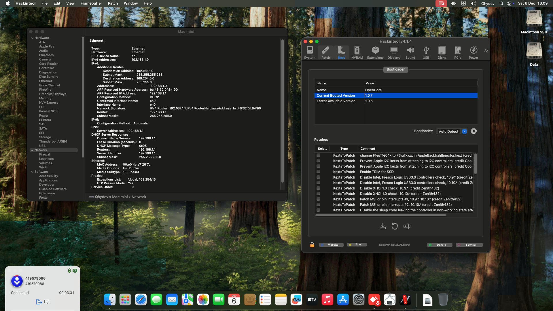553x311 pixels.
Task: Click the orange lock icon in Hackintool footer
Action: [x=312, y=244]
